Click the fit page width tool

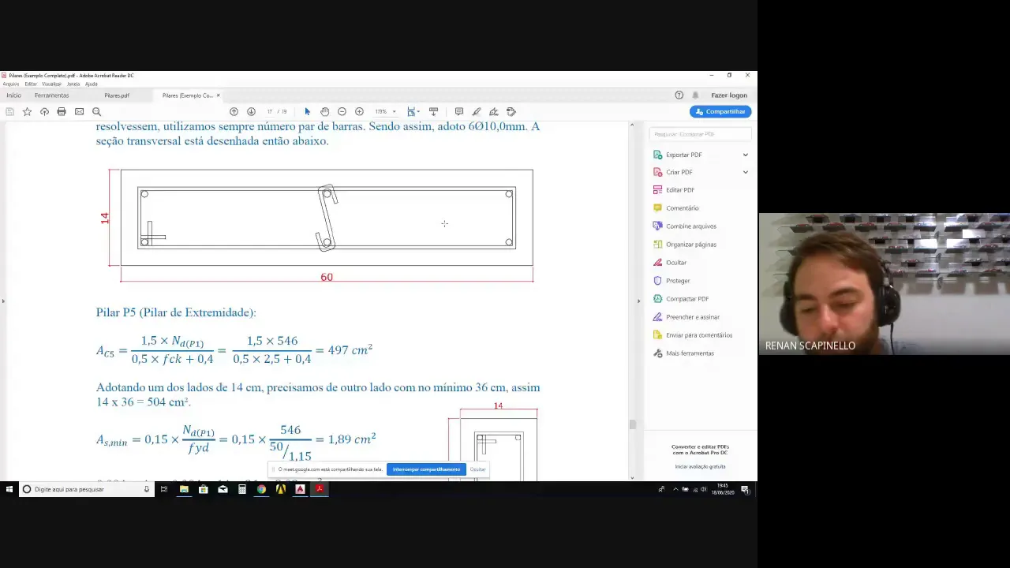click(x=411, y=112)
